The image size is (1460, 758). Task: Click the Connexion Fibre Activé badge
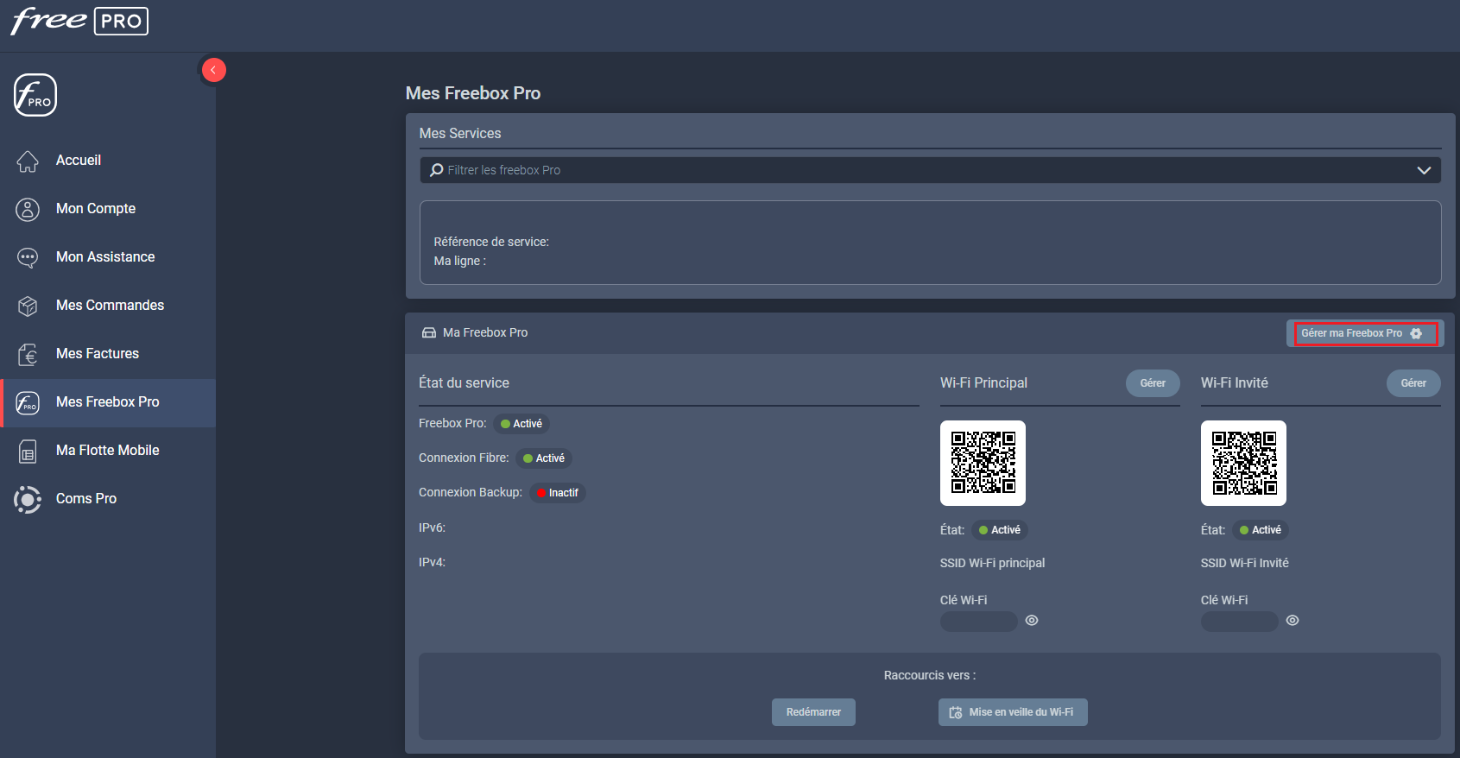click(x=544, y=458)
